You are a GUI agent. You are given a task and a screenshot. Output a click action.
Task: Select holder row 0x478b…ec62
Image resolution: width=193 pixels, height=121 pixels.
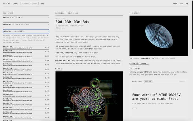[x=26, y=108]
